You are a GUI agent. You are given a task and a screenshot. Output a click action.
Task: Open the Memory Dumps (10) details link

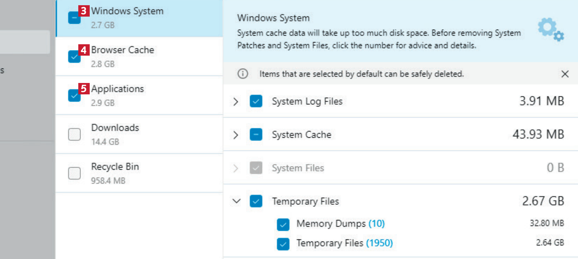(x=376, y=224)
